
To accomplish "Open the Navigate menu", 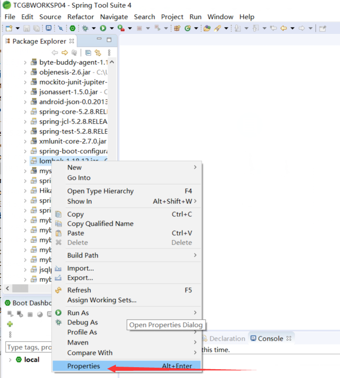I will pyautogui.click(x=114, y=17).
